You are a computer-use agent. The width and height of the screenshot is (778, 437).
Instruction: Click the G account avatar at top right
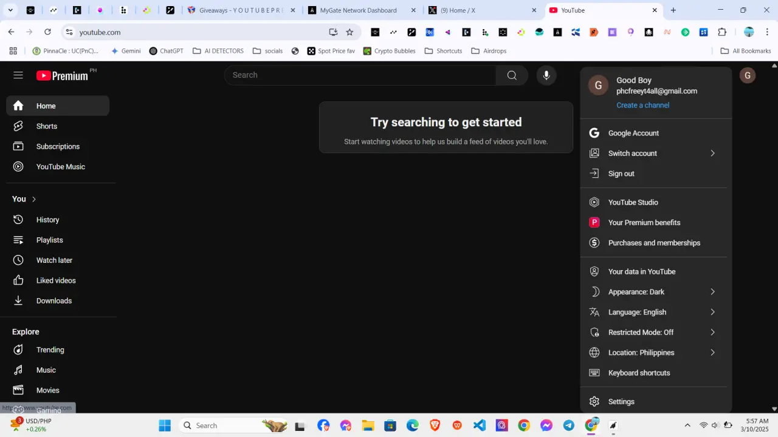tap(747, 75)
